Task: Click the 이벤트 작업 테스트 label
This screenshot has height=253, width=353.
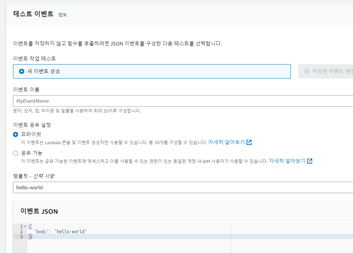Action: click(x=34, y=58)
